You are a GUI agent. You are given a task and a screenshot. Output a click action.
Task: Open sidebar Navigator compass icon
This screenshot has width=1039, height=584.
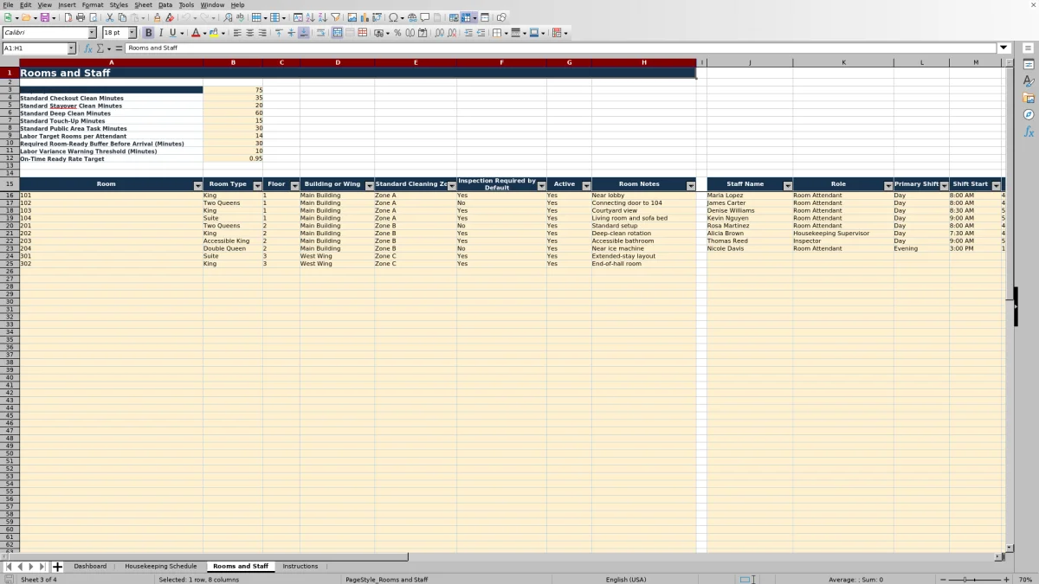(1029, 114)
